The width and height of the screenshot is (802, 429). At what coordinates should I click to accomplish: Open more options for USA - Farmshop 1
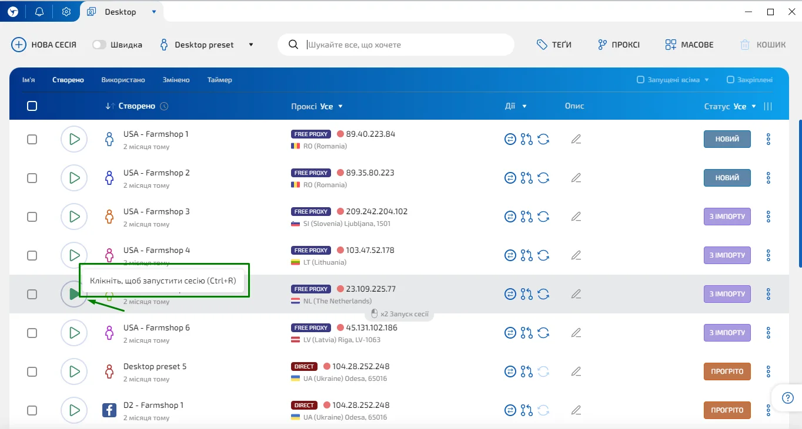coord(768,139)
